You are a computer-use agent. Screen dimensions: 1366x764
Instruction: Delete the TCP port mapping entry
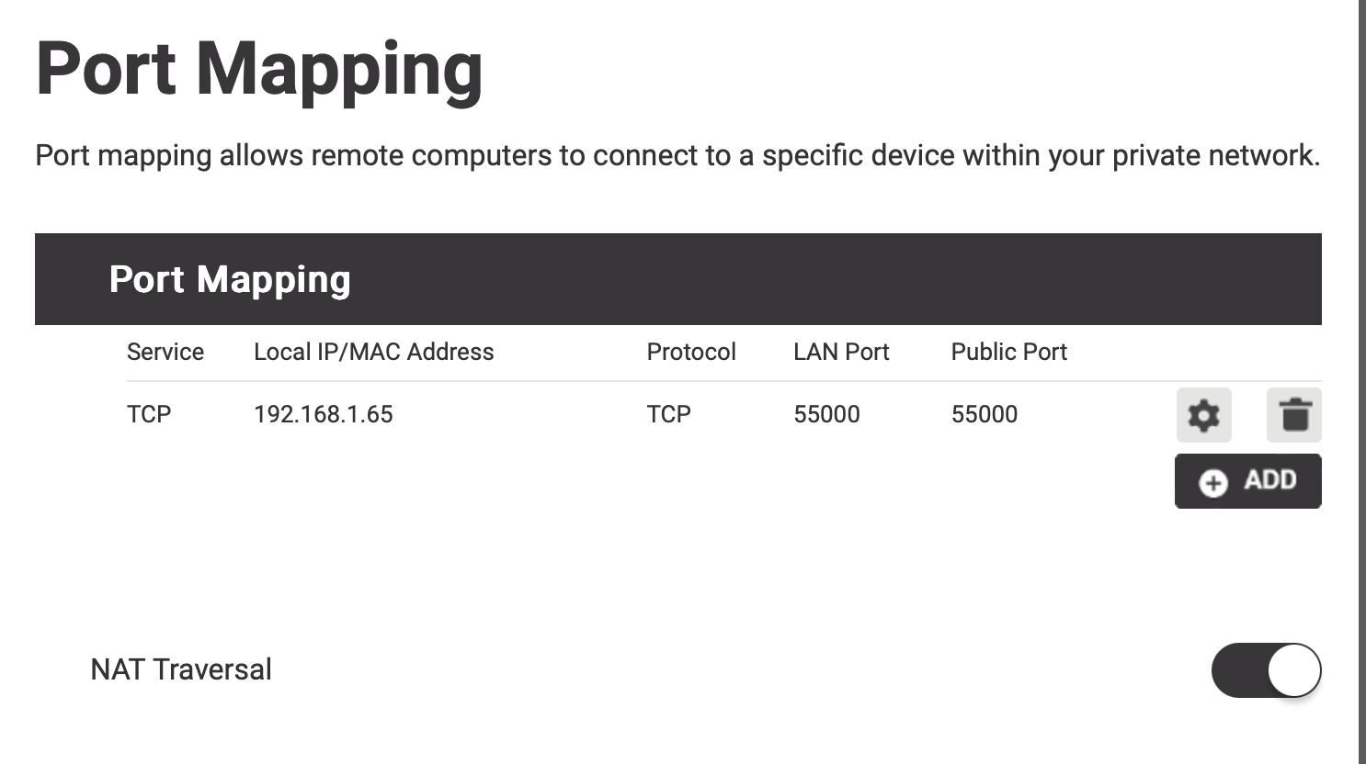pyautogui.click(x=1294, y=415)
